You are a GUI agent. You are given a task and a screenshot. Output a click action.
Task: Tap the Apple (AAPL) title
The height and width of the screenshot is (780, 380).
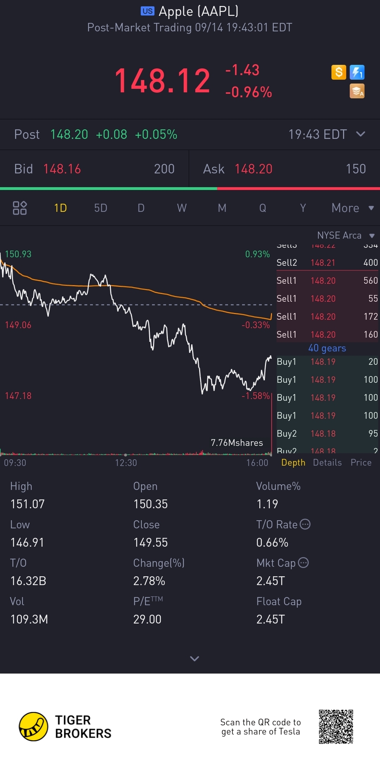pos(198,11)
